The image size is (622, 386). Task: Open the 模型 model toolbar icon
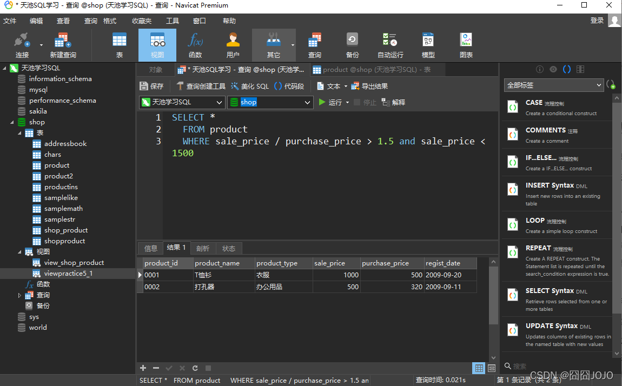pyautogui.click(x=428, y=45)
